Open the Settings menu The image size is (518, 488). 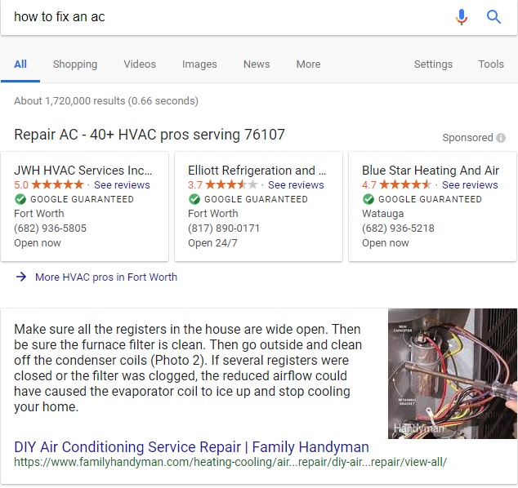pos(433,64)
